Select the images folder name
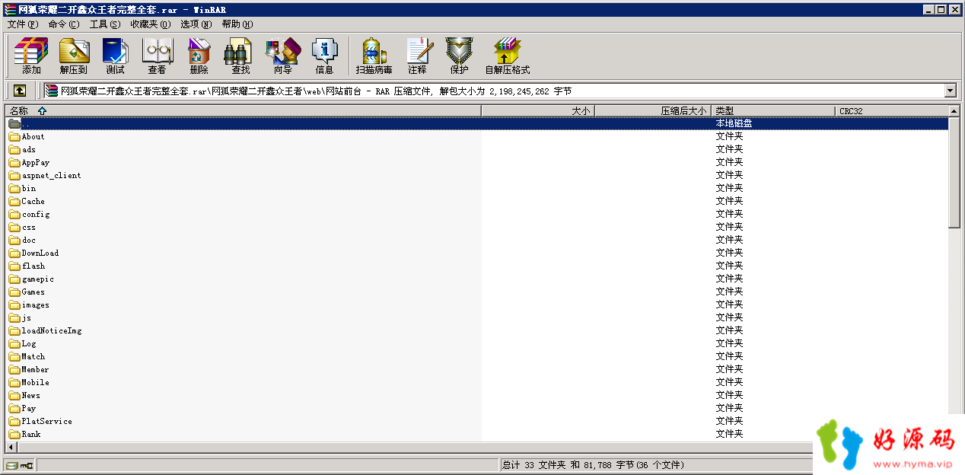 [36, 305]
